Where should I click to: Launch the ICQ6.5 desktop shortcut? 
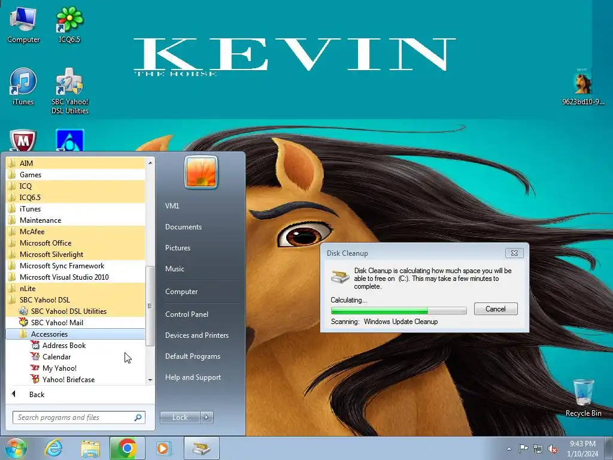tap(69, 25)
